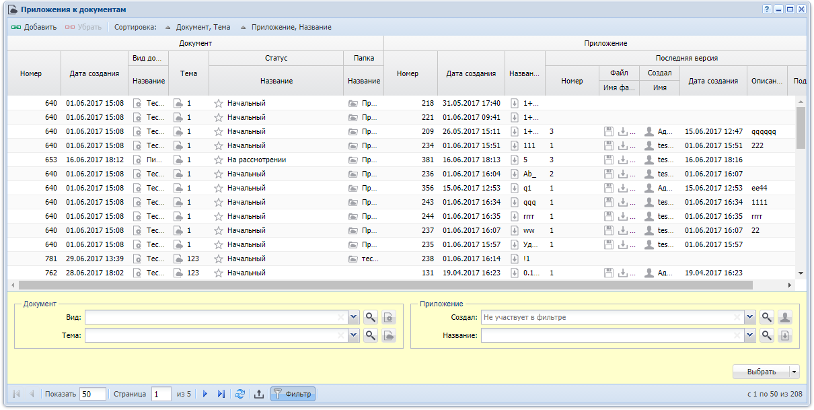The height and width of the screenshot is (410, 814).
Task: Sort by the Тема column header
Action: point(189,73)
